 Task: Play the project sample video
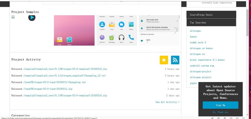pos(32,18)
